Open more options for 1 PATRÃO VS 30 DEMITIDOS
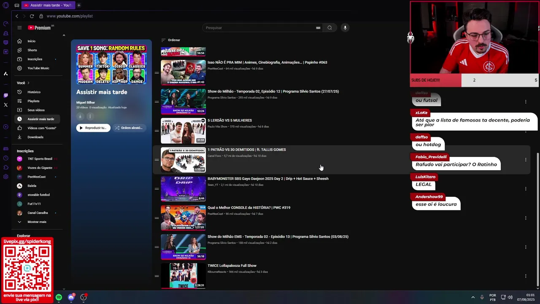The width and height of the screenshot is (540, 304). pyautogui.click(x=526, y=160)
